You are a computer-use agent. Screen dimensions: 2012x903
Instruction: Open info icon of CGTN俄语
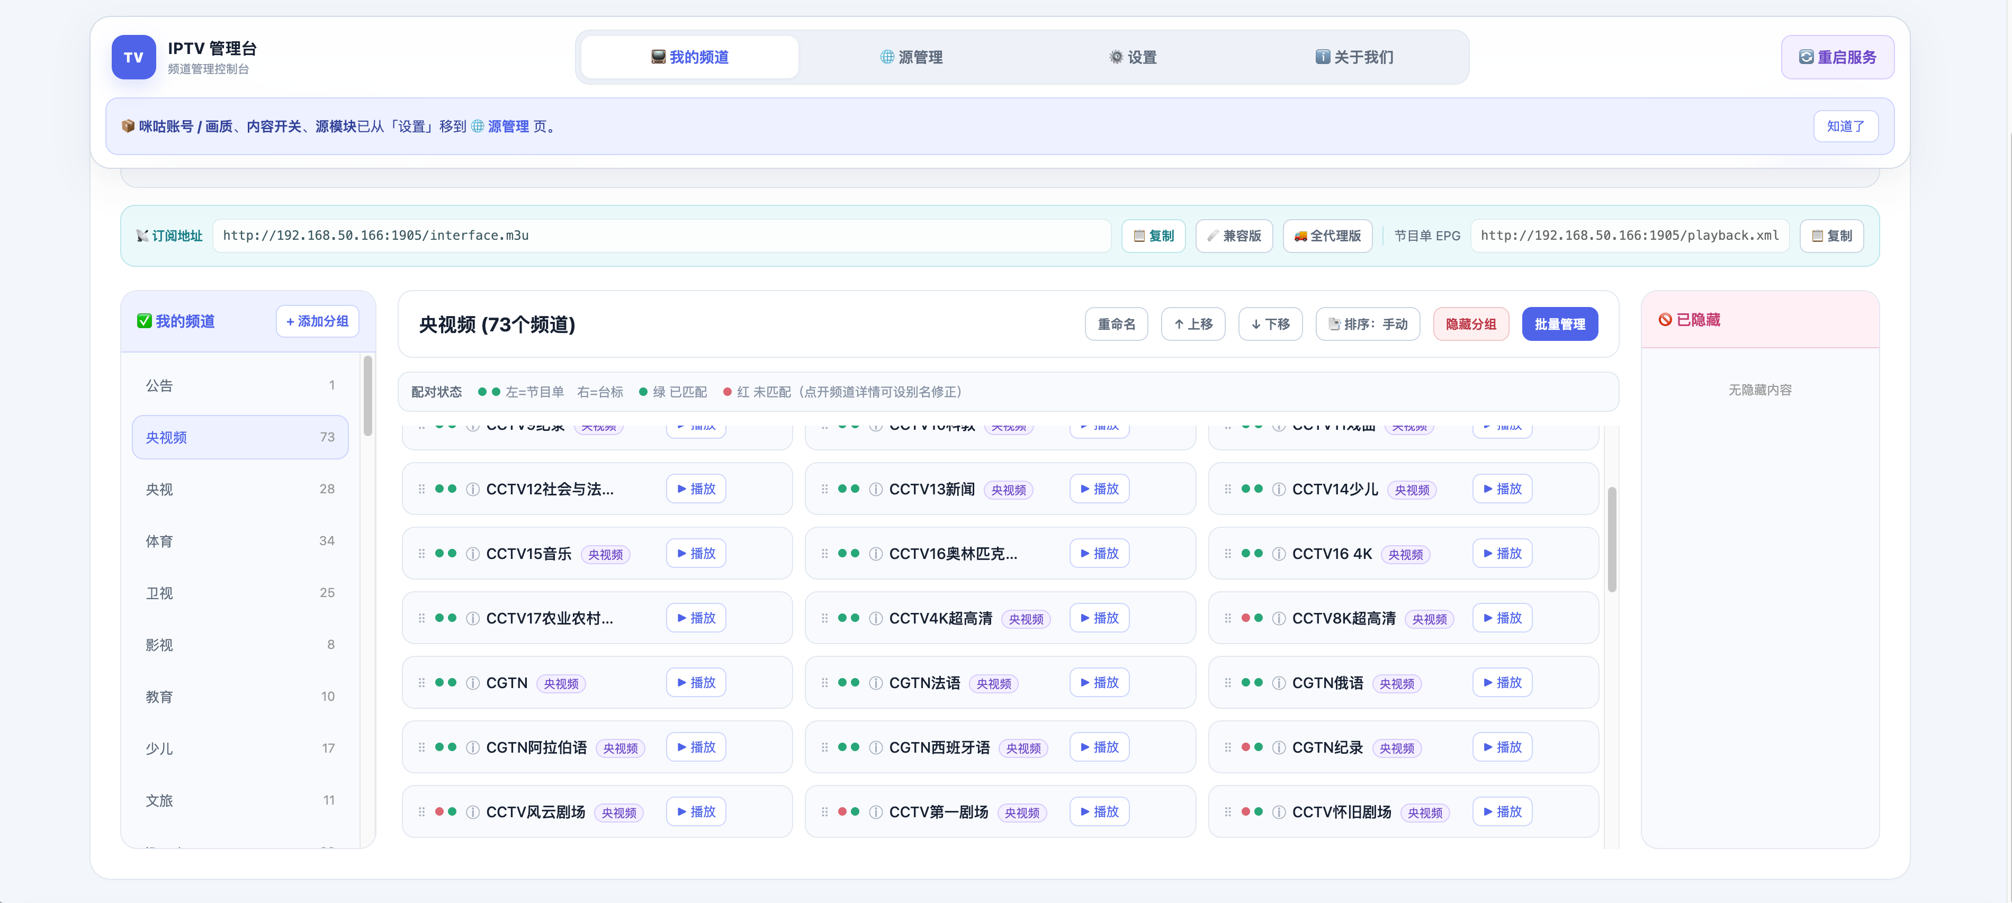[x=1279, y=683]
